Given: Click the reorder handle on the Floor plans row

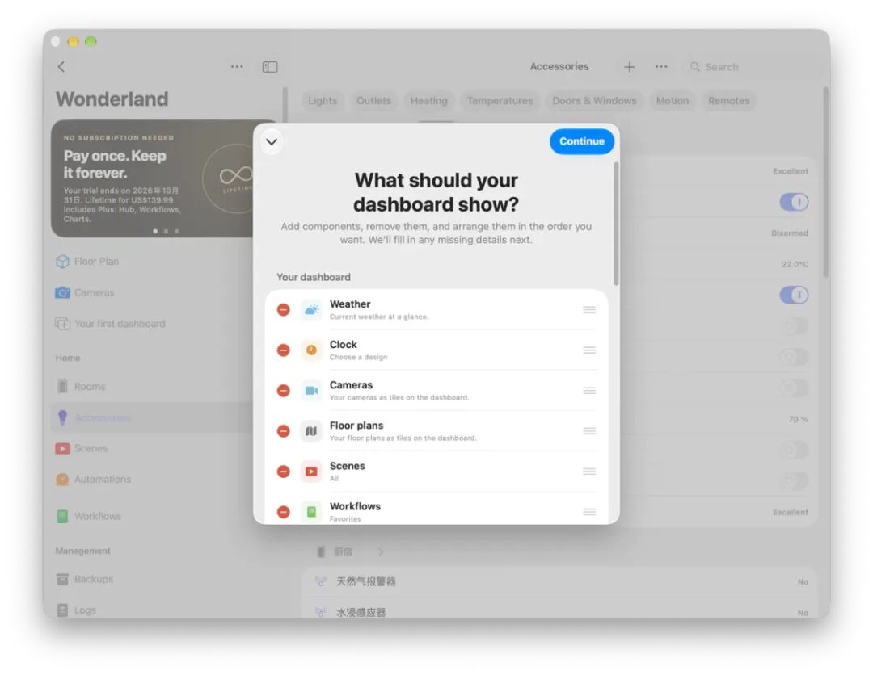Looking at the screenshot, I should tap(589, 431).
